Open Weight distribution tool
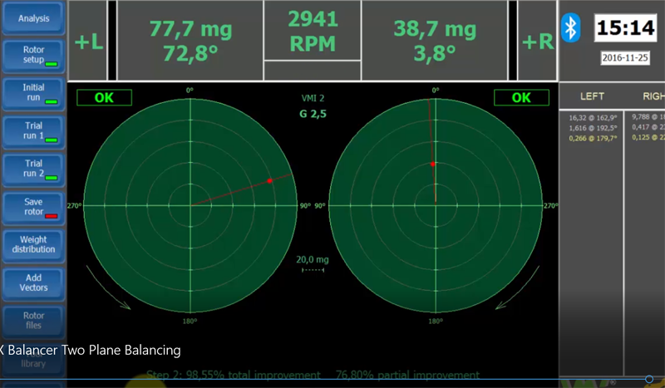665x388 pixels. pyautogui.click(x=33, y=244)
